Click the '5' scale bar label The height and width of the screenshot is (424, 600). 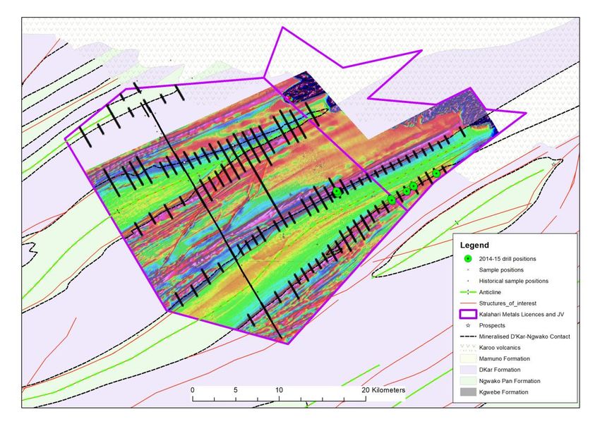[235, 390]
